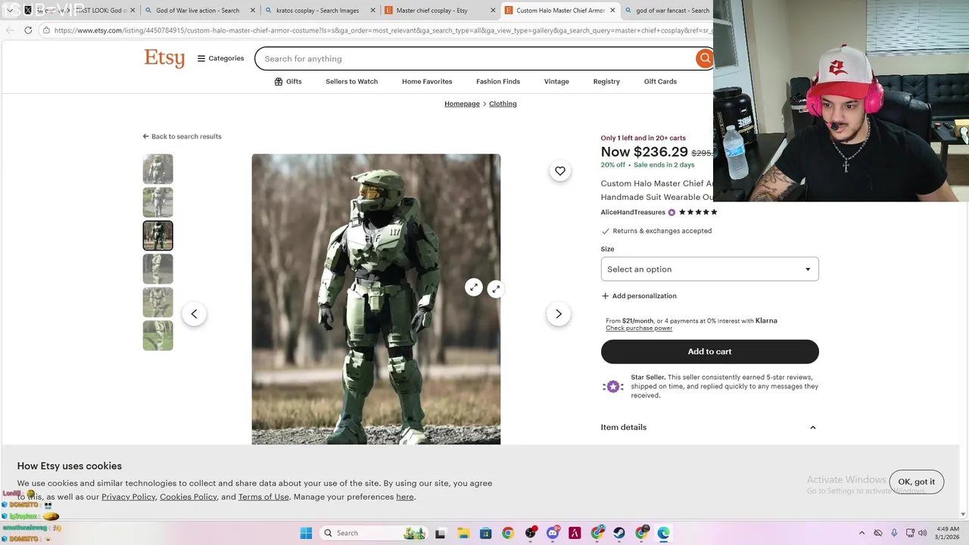Viewport: 969px width, 545px height.
Task: Close the Custom Halo Master Chief tab
Action: click(x=611, y=11)
